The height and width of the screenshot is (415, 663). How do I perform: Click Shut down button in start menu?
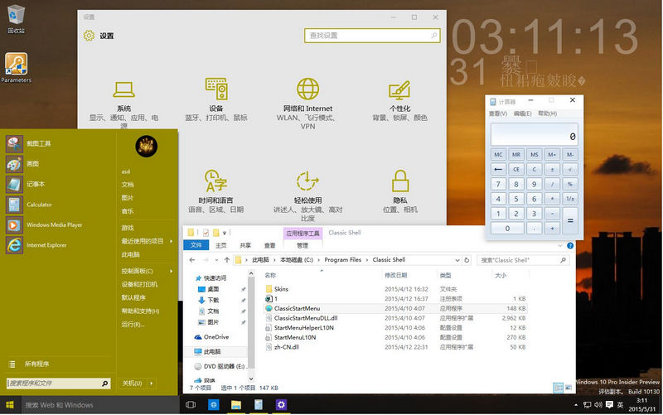coord(132,384)
